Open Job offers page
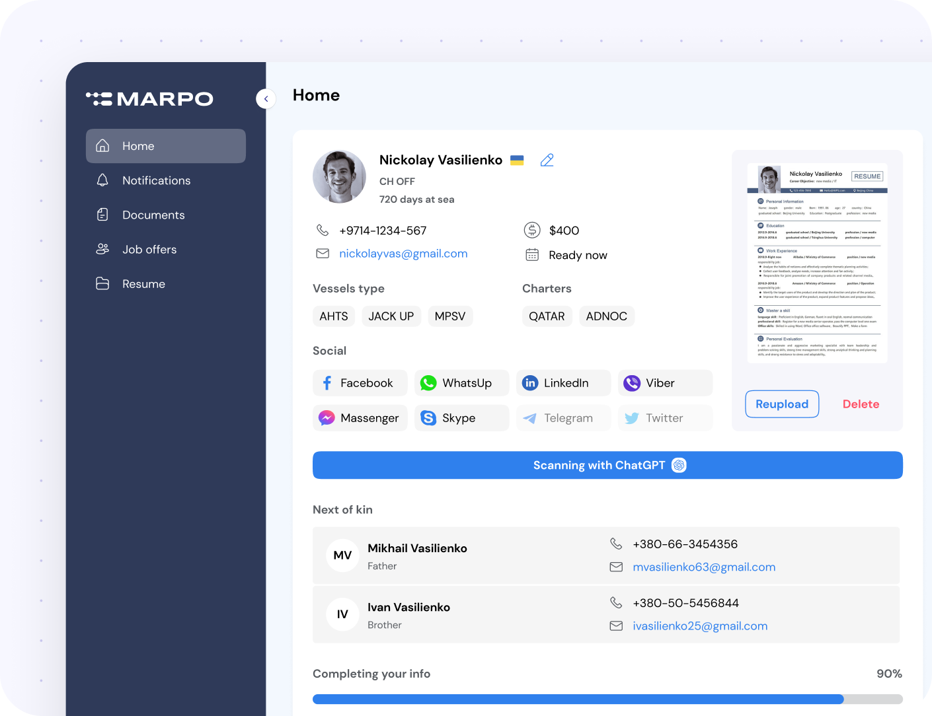The image size is (932, 716). pyautogui.click(x=149, y=249)
